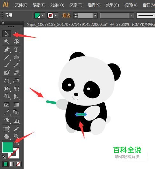Click the control bar stroke none swatch

pyautogui.click(x=50, y=15)
